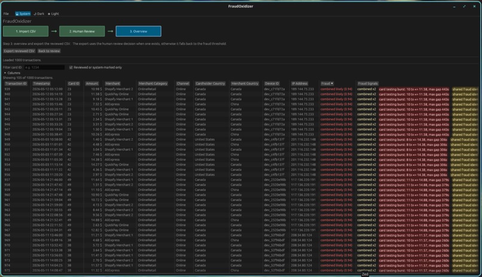Click the Merchant Category column header

click(152, 84)
